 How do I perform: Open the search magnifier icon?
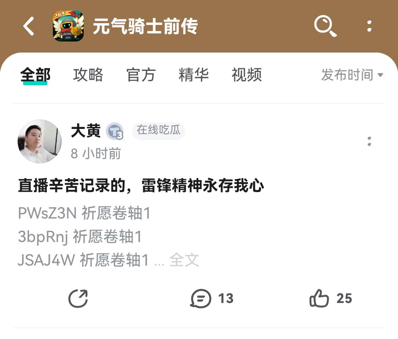point(325,26)
